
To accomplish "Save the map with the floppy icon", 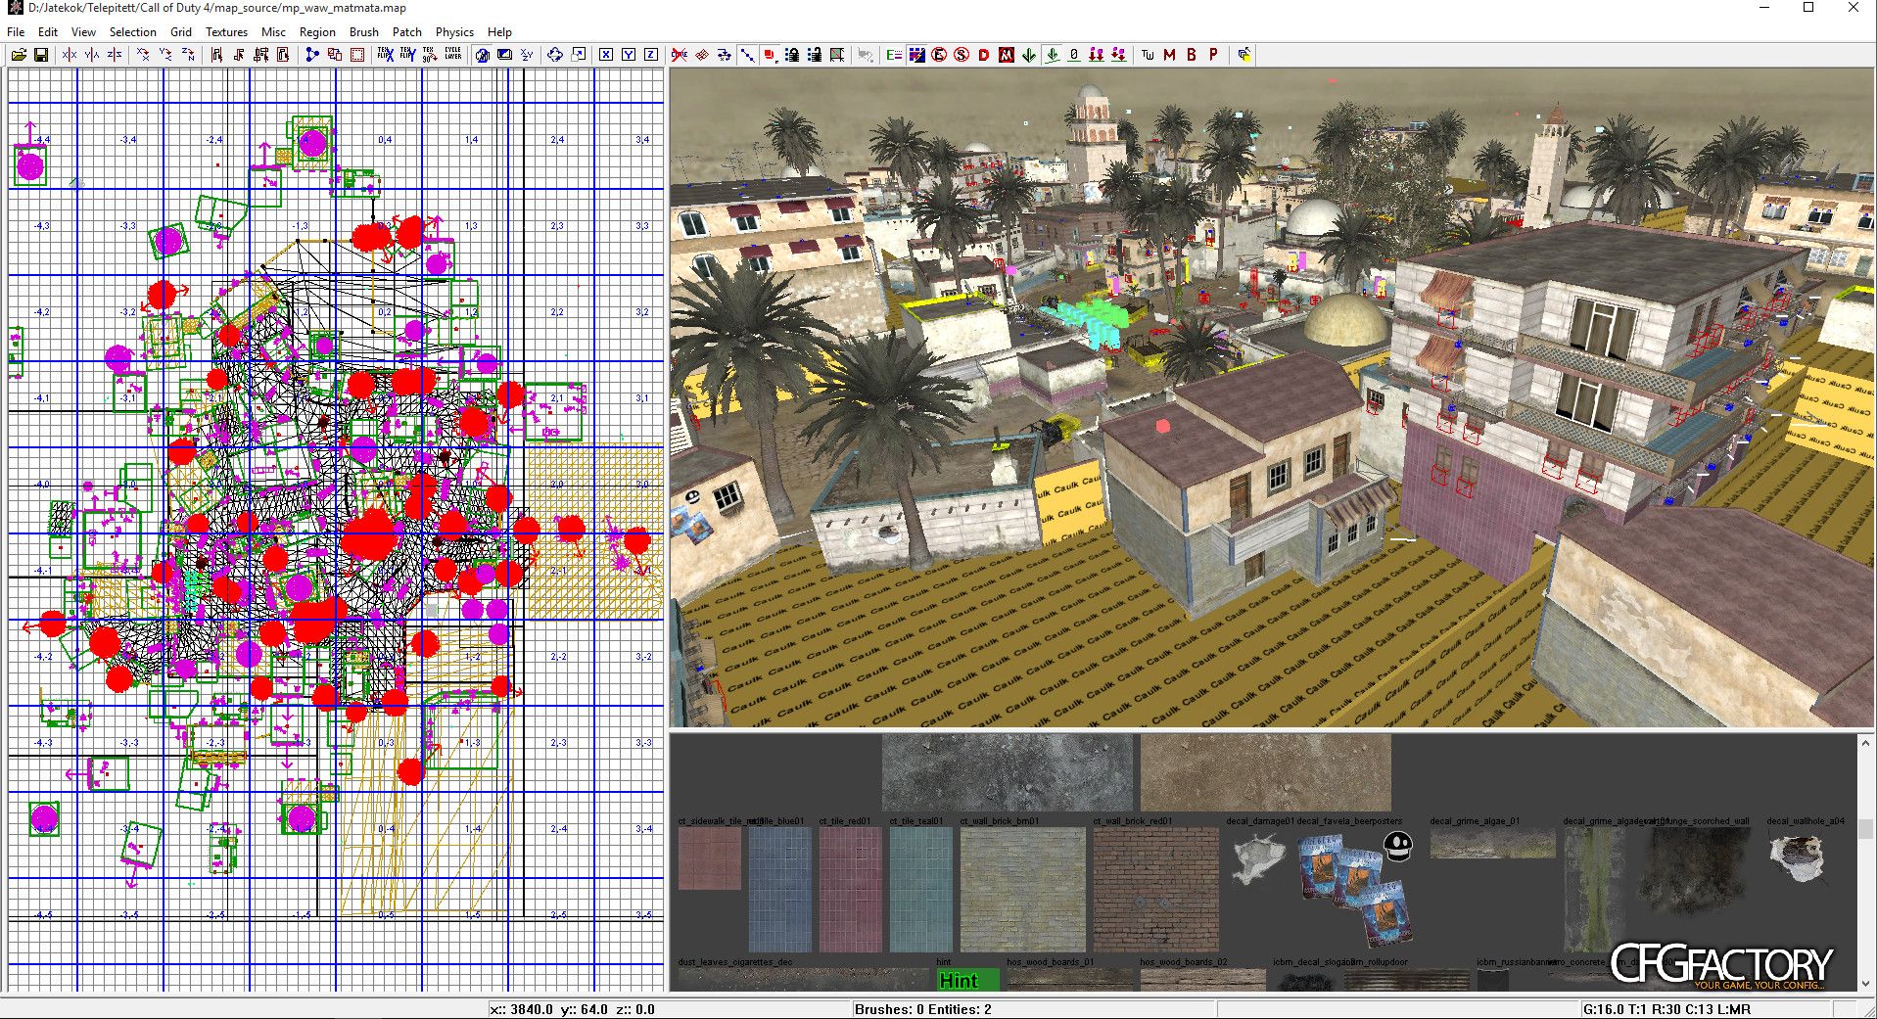I will [41, 55].
